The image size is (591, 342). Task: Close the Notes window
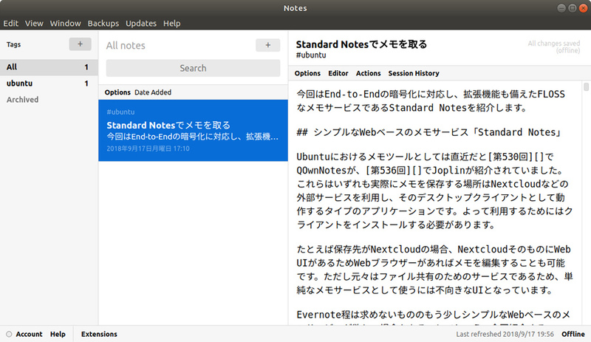pos(584,8)
